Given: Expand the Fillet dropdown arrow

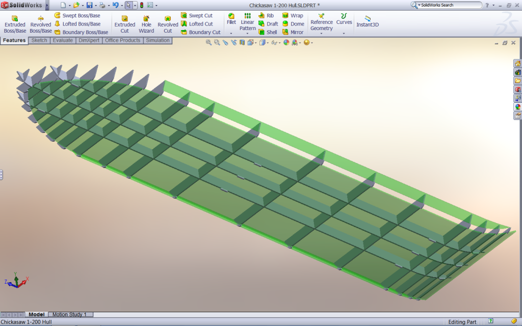Looking at the screenshot, I should (x=231, y=33).
